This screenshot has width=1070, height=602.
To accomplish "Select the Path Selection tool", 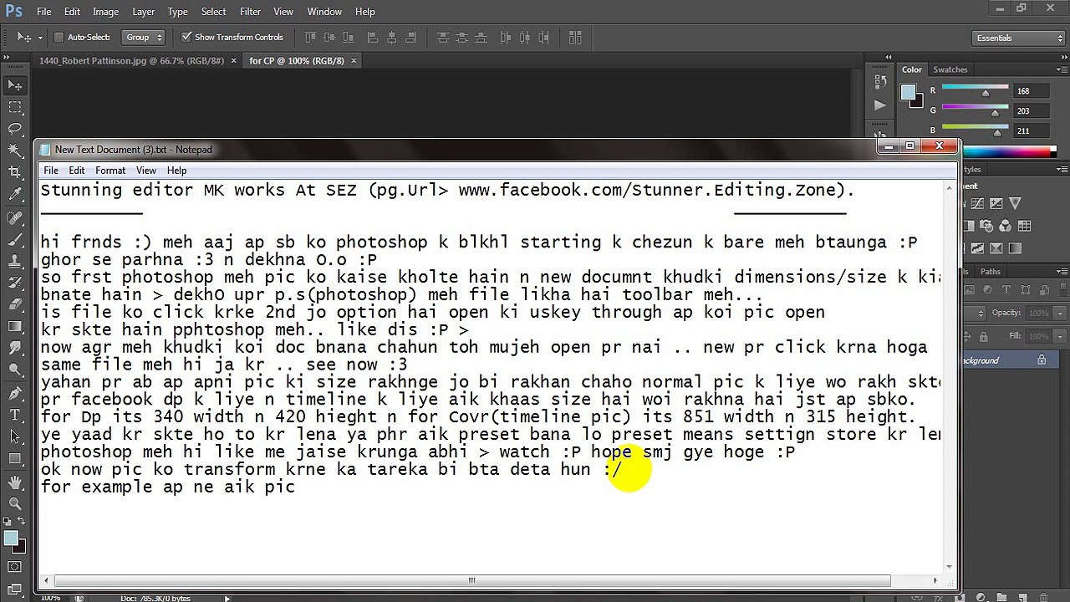I will pos(15,436).
